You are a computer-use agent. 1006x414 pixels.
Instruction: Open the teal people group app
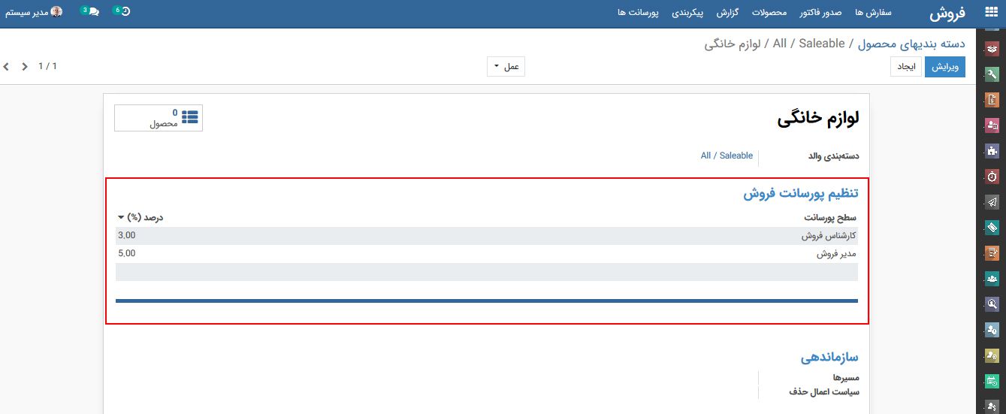click(x=992, y=279)
